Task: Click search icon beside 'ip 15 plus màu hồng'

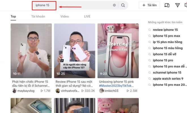Action: click(149, 42)
